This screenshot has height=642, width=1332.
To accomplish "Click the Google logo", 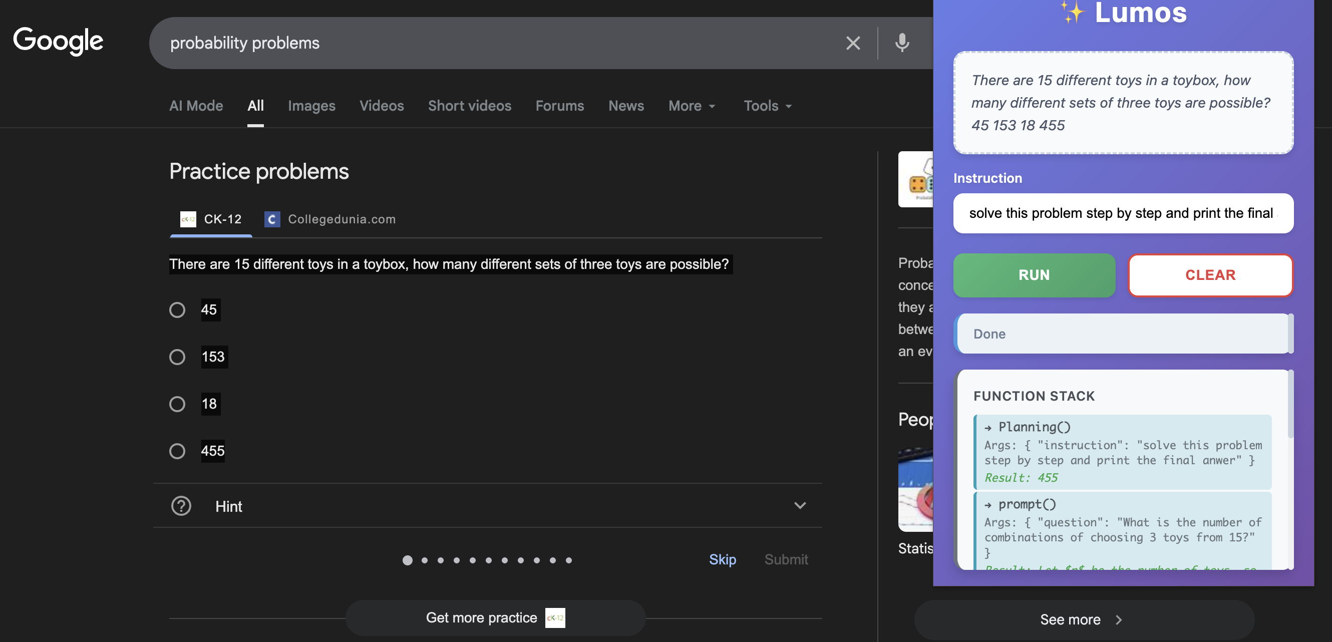I will pos(58,41).
